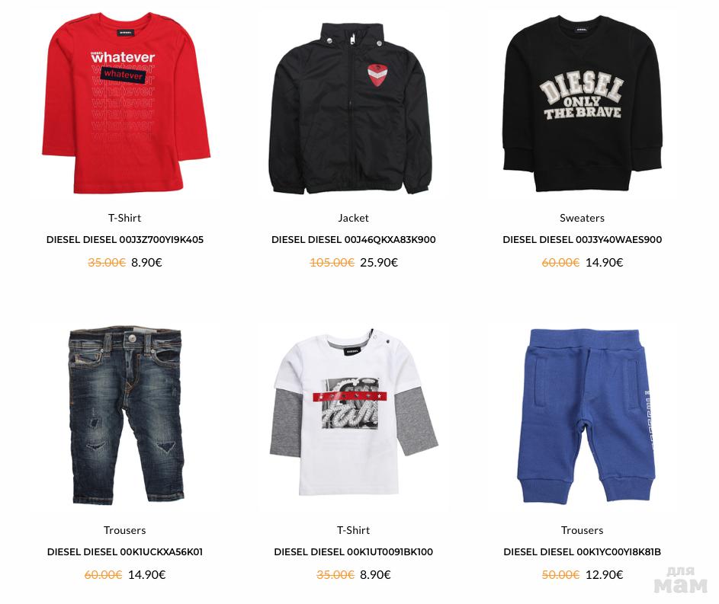Open the white layered-sleeve T-shirt image
Viewport: 719px width, 604px height.
coord(354,413)
